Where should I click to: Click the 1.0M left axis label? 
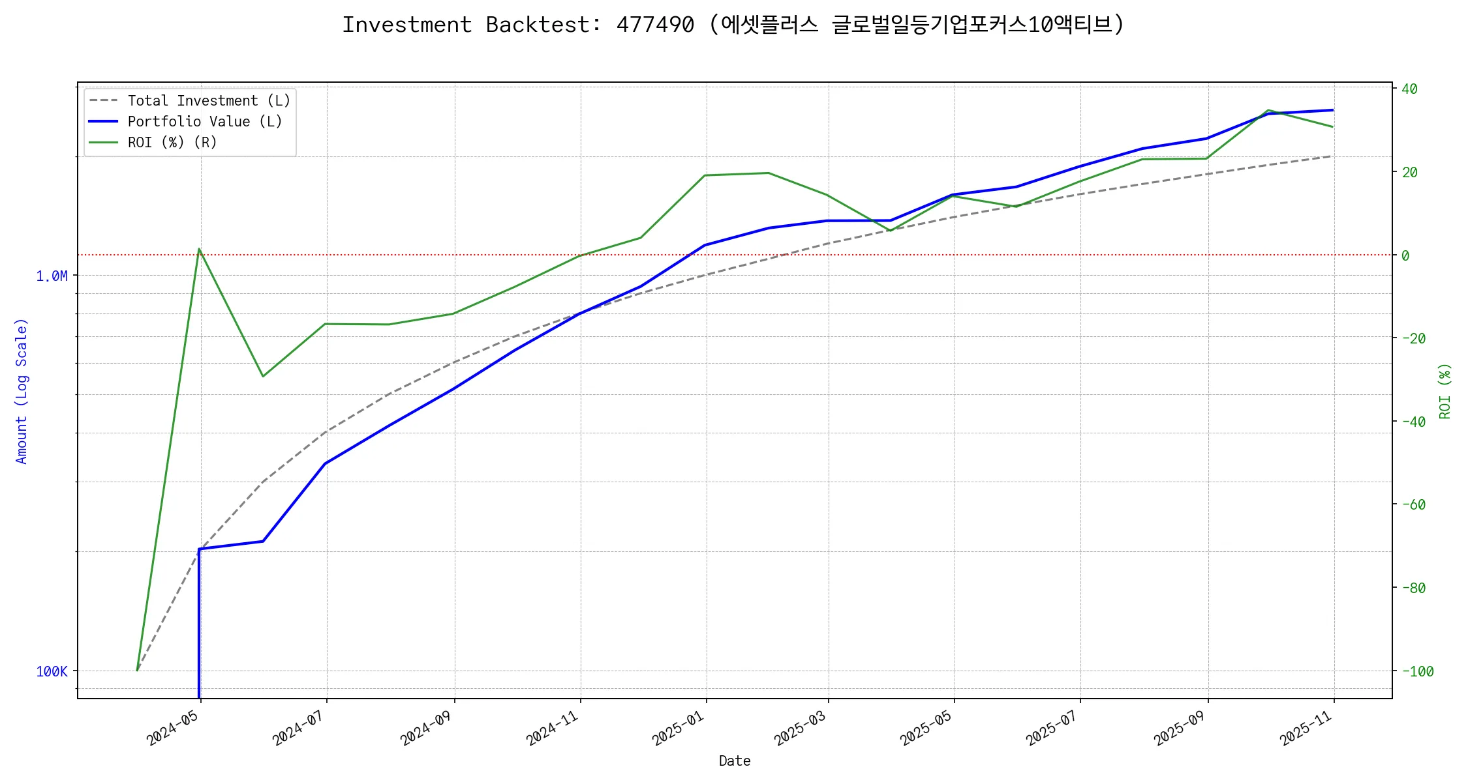coord(52,276)
